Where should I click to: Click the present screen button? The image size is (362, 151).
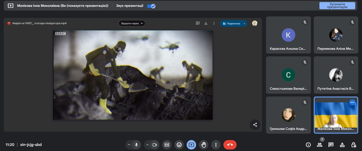(191, 145)
